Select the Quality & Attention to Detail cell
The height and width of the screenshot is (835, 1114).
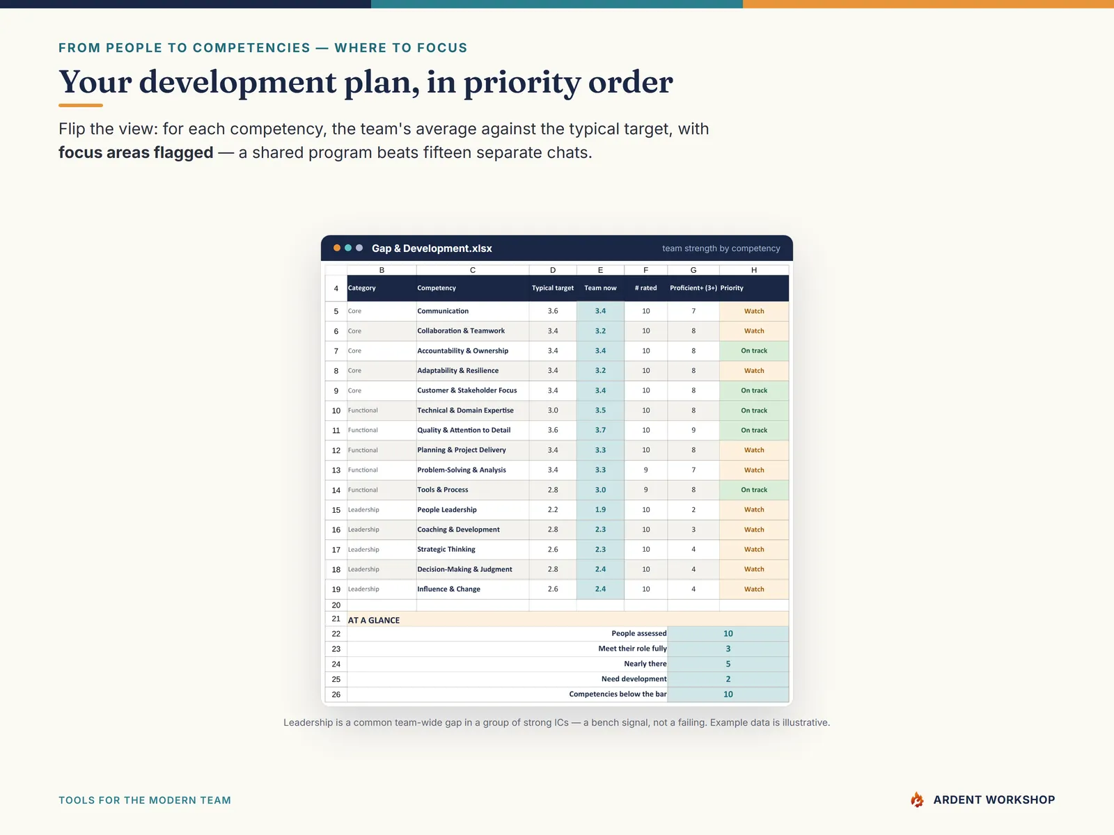tap(473, 430)
